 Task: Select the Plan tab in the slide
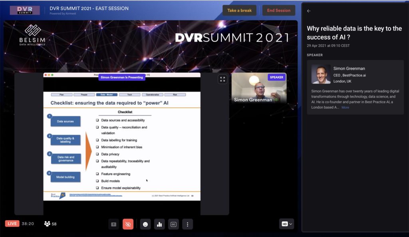(x=62, y=95)
